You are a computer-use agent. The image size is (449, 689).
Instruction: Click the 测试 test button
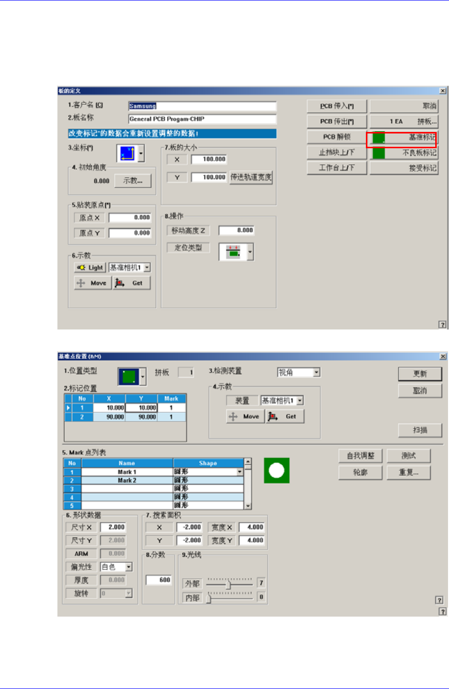click(409, 456)
